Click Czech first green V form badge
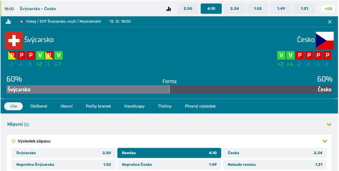This screenshot has width=339, height=171. [x=281, y=55]
